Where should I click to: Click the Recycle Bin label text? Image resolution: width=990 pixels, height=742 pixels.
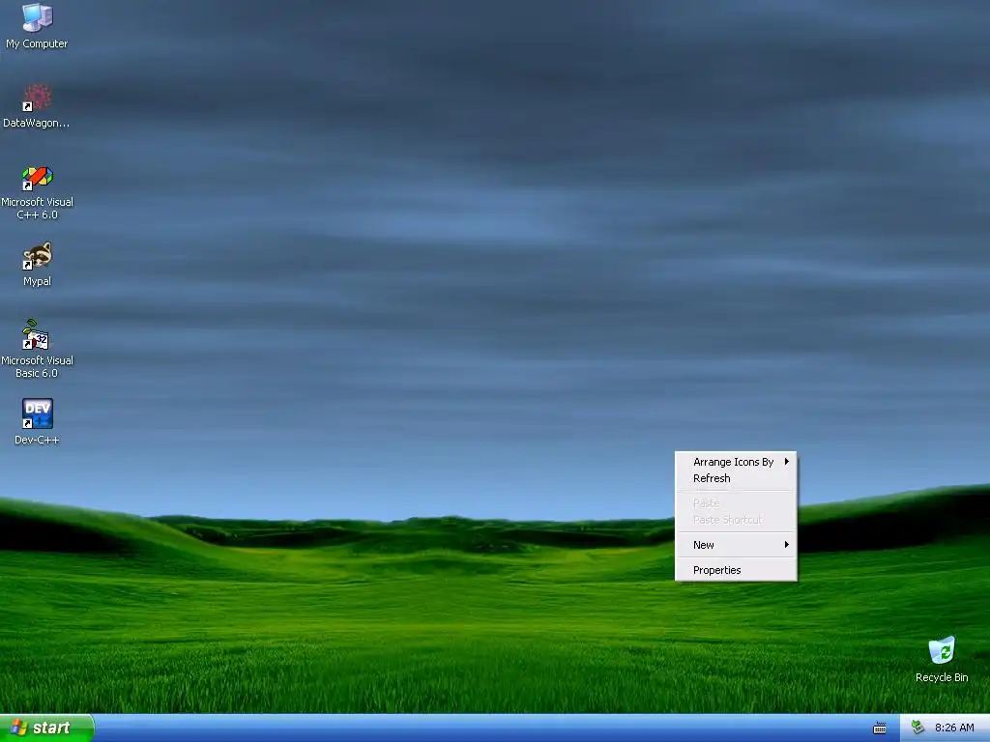click(x=942, y=677)
